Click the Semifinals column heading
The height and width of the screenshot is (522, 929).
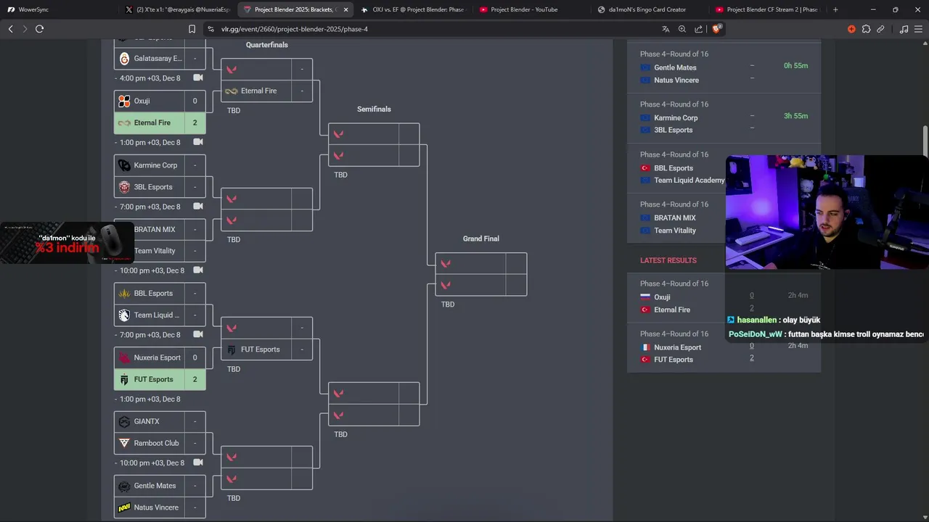[374, 109]
